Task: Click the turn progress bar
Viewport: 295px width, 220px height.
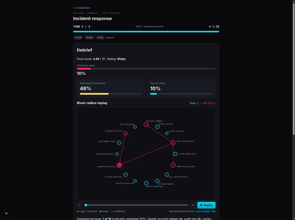Action: tap(146, 31)
